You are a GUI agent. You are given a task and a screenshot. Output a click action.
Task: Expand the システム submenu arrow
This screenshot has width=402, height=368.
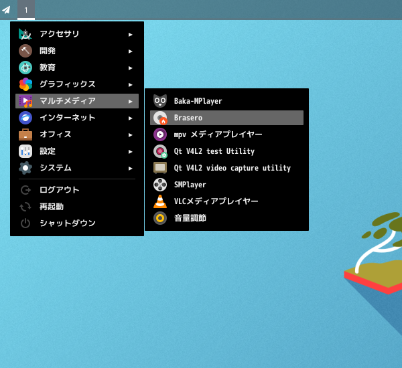coord(130,169)
